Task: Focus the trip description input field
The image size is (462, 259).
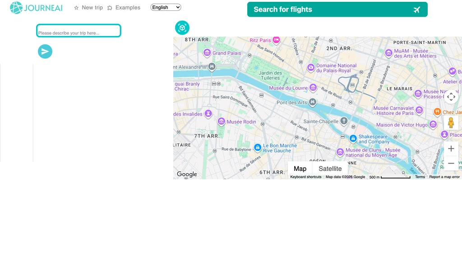Action: 79,31
